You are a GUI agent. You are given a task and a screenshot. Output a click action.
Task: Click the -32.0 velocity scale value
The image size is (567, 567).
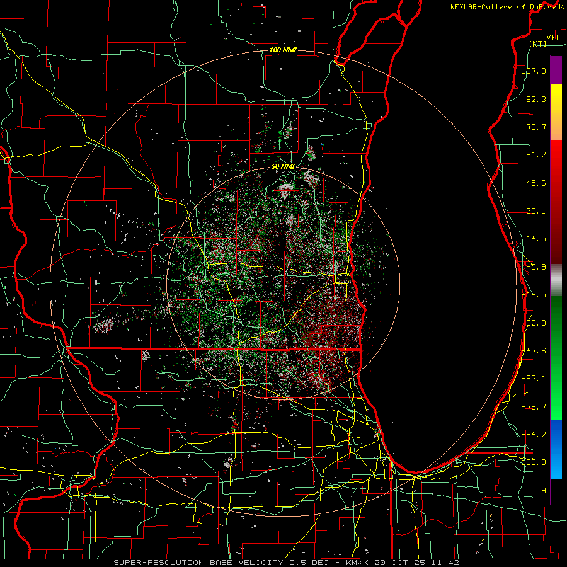[534, 323]
